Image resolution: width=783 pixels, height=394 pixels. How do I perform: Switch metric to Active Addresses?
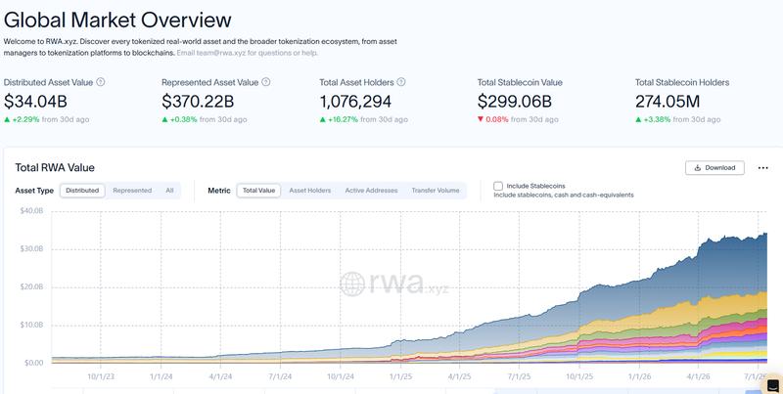(371, 191)
